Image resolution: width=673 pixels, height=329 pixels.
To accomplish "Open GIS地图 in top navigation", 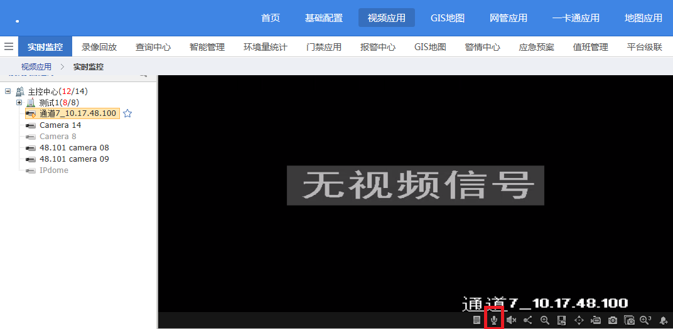I will click(447, 18).
